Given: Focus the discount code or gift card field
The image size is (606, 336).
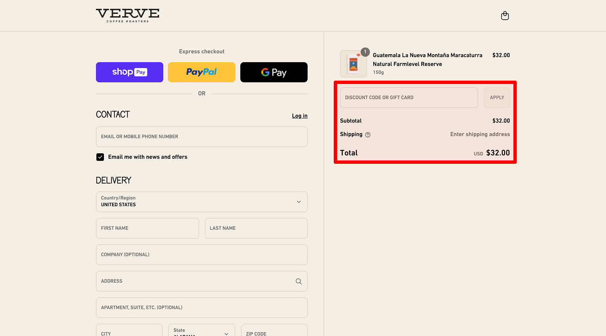Looking at the screenshot, I should 409,97.
